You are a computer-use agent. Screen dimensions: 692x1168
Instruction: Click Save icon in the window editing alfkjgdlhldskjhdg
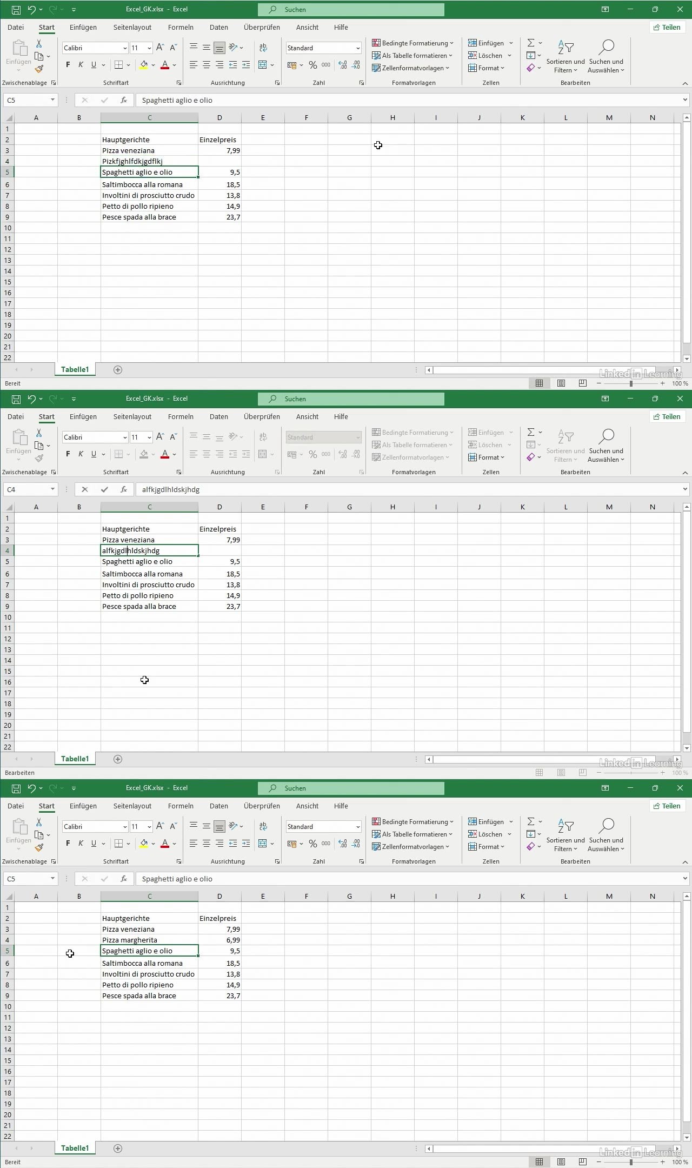[16, 399]
